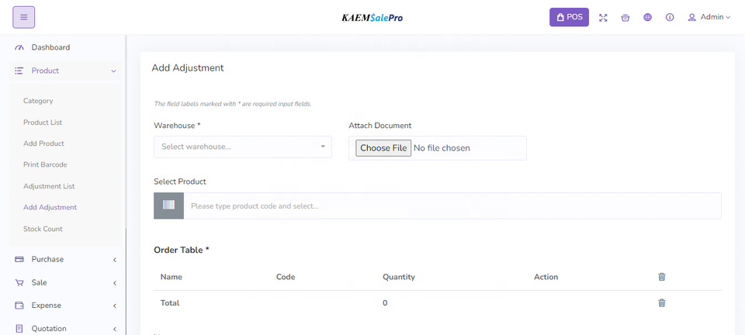Toggle fullscreen mode icon in header
This screenshot has width=745, height=335.
pyautogui.click(x=603, y=18)
